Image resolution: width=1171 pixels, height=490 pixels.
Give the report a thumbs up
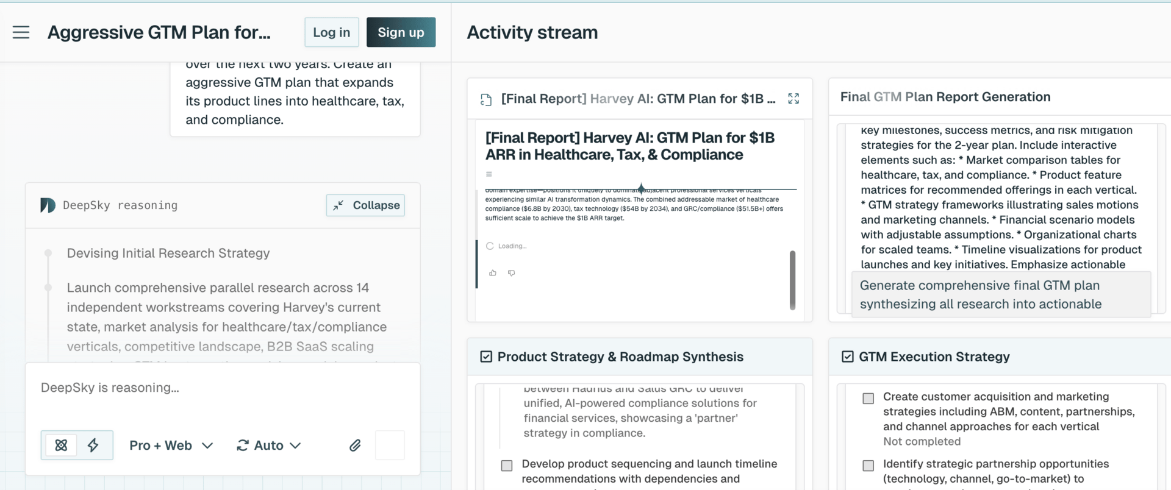click(x=493, y=273)
